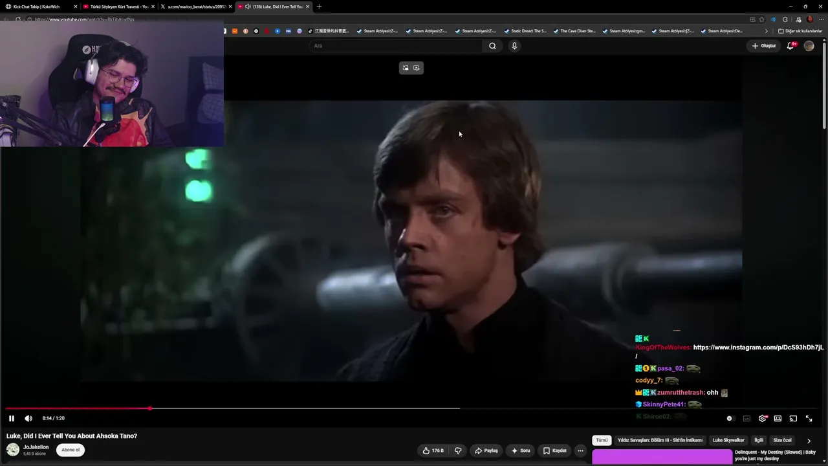The width and height of the screenshot is (828, 466).
Task: Open the three-dot more actions menu
Action: point(580,450)
